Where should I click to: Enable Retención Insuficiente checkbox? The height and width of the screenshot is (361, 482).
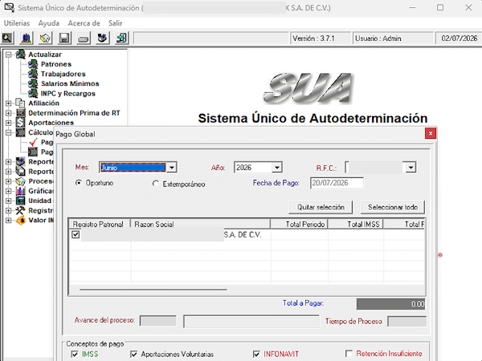tap(349, 353)
